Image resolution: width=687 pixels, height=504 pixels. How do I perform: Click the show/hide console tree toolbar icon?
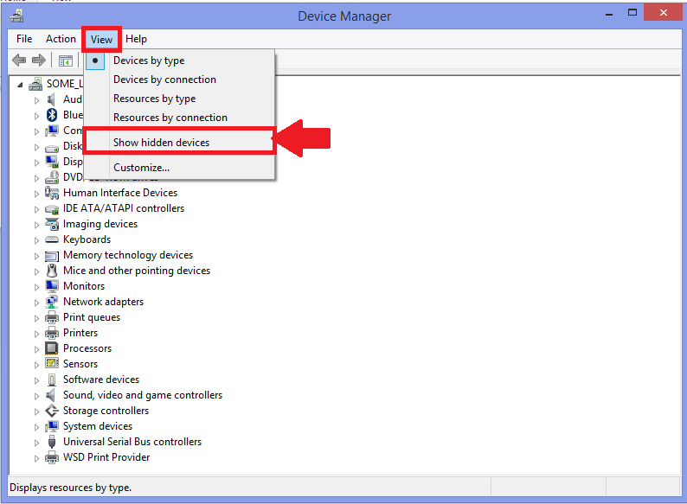click(66, 61)
